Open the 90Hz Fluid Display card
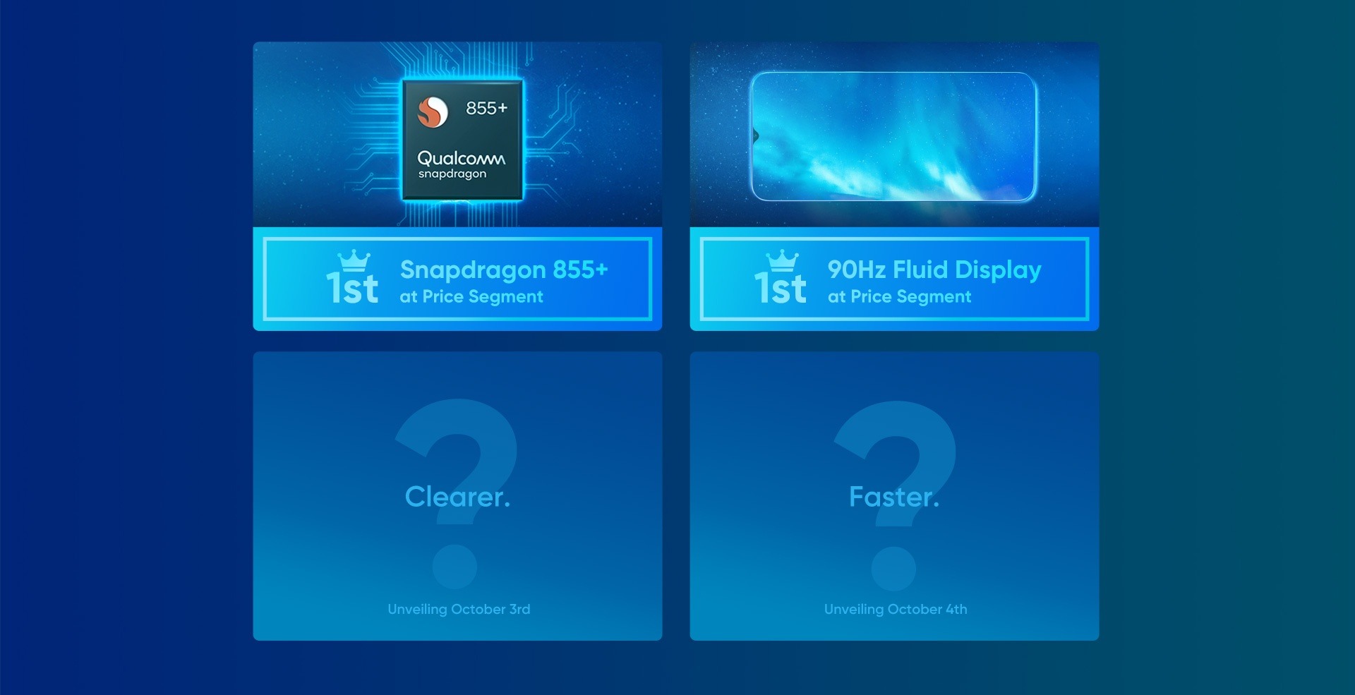Viewport: 1355px width, 695px height. (894, 186)
